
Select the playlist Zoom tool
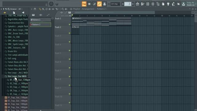[x=63, y=9]
